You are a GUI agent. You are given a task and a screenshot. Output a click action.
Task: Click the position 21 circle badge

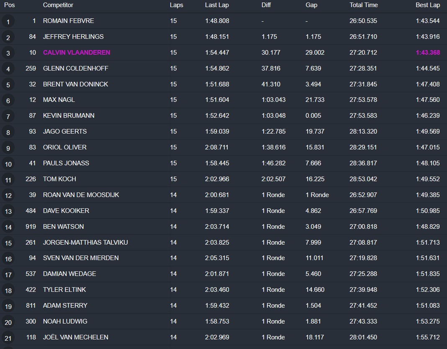click(x=8, y=338)
